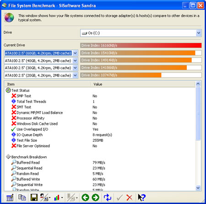Image resolution: width=206 pixels, height=204 pixels.
Task: Expand the ATA100 30GB reference drive dropdown
Action: pyautogui.click(x=75, y=68)
